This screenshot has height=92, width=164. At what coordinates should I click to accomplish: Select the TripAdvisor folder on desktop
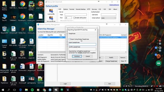[4, 80]
